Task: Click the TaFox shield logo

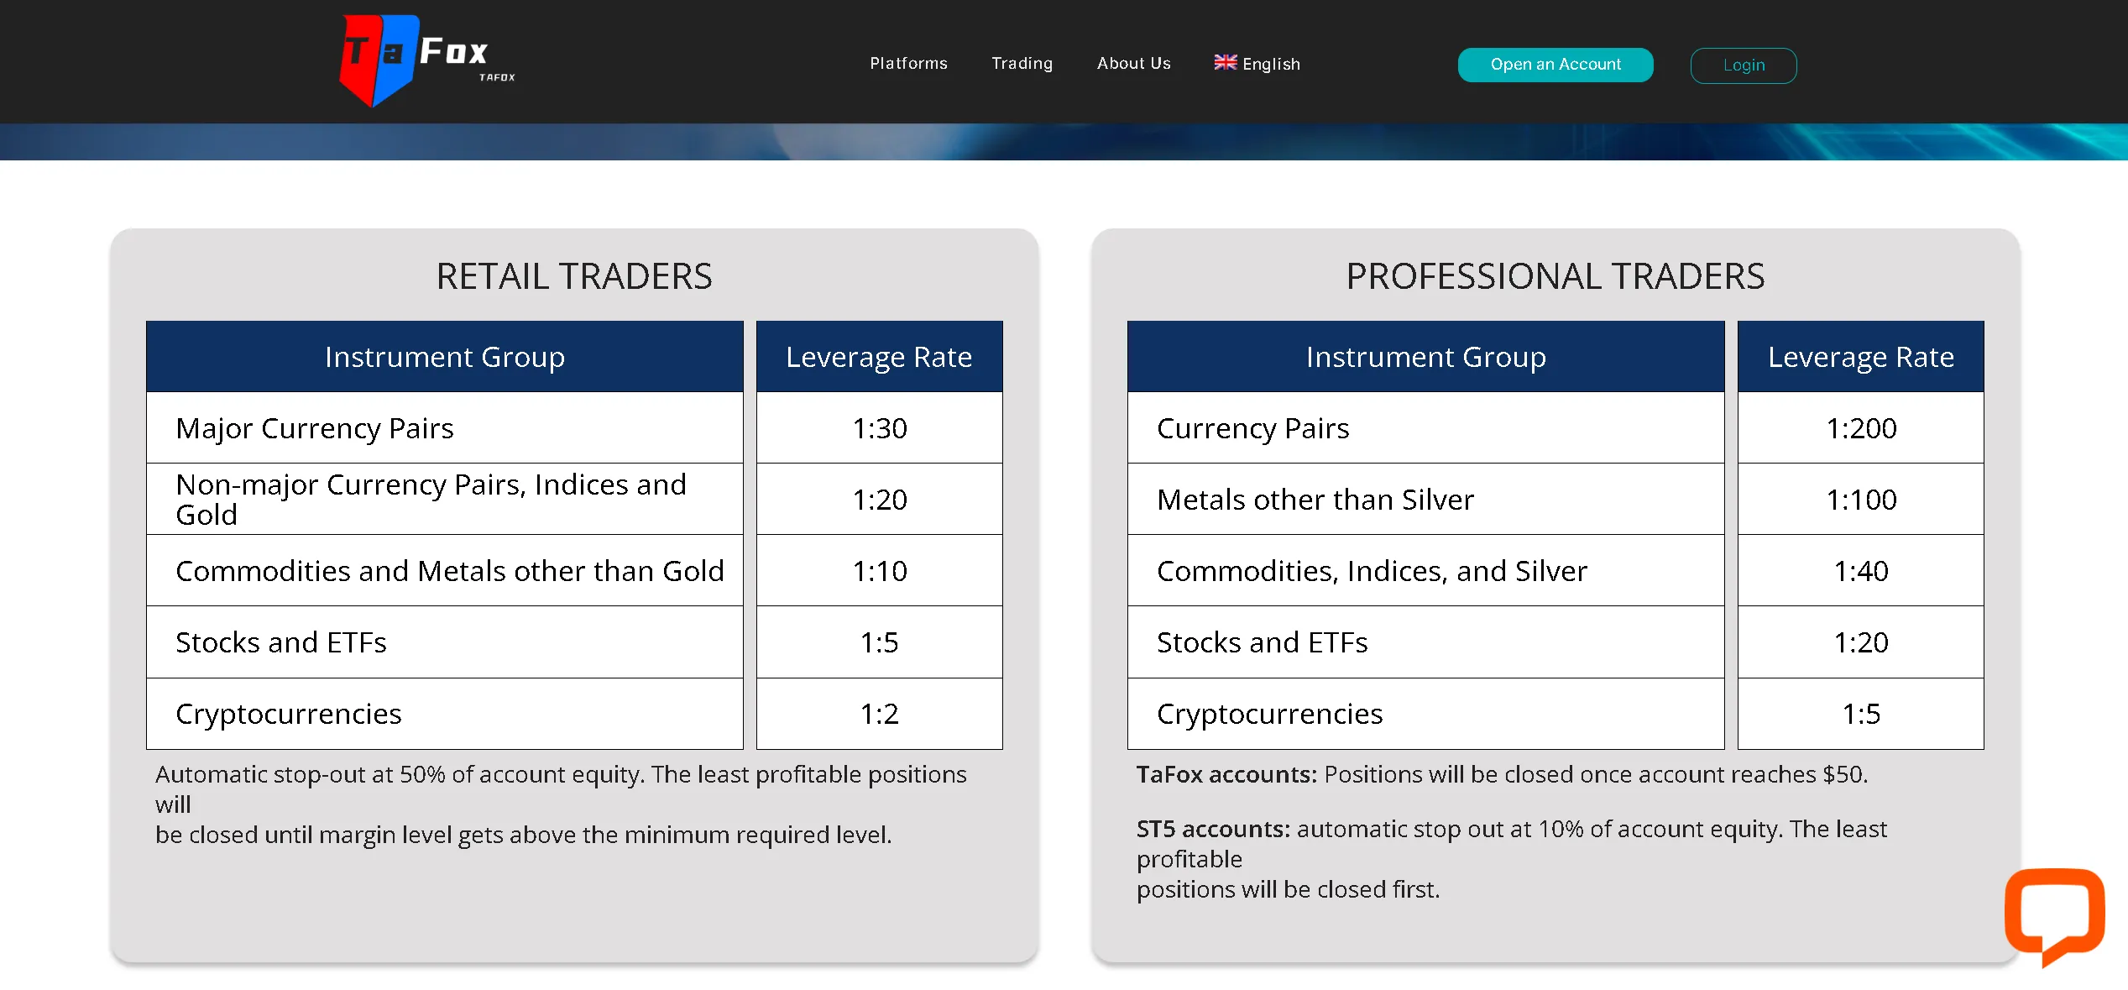Action: click(x=379, y=60)
